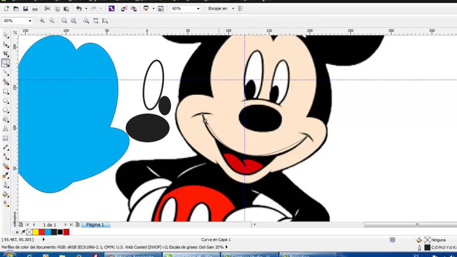Select the Ellipse tool
457x257 pixels.
coord(6,101)
